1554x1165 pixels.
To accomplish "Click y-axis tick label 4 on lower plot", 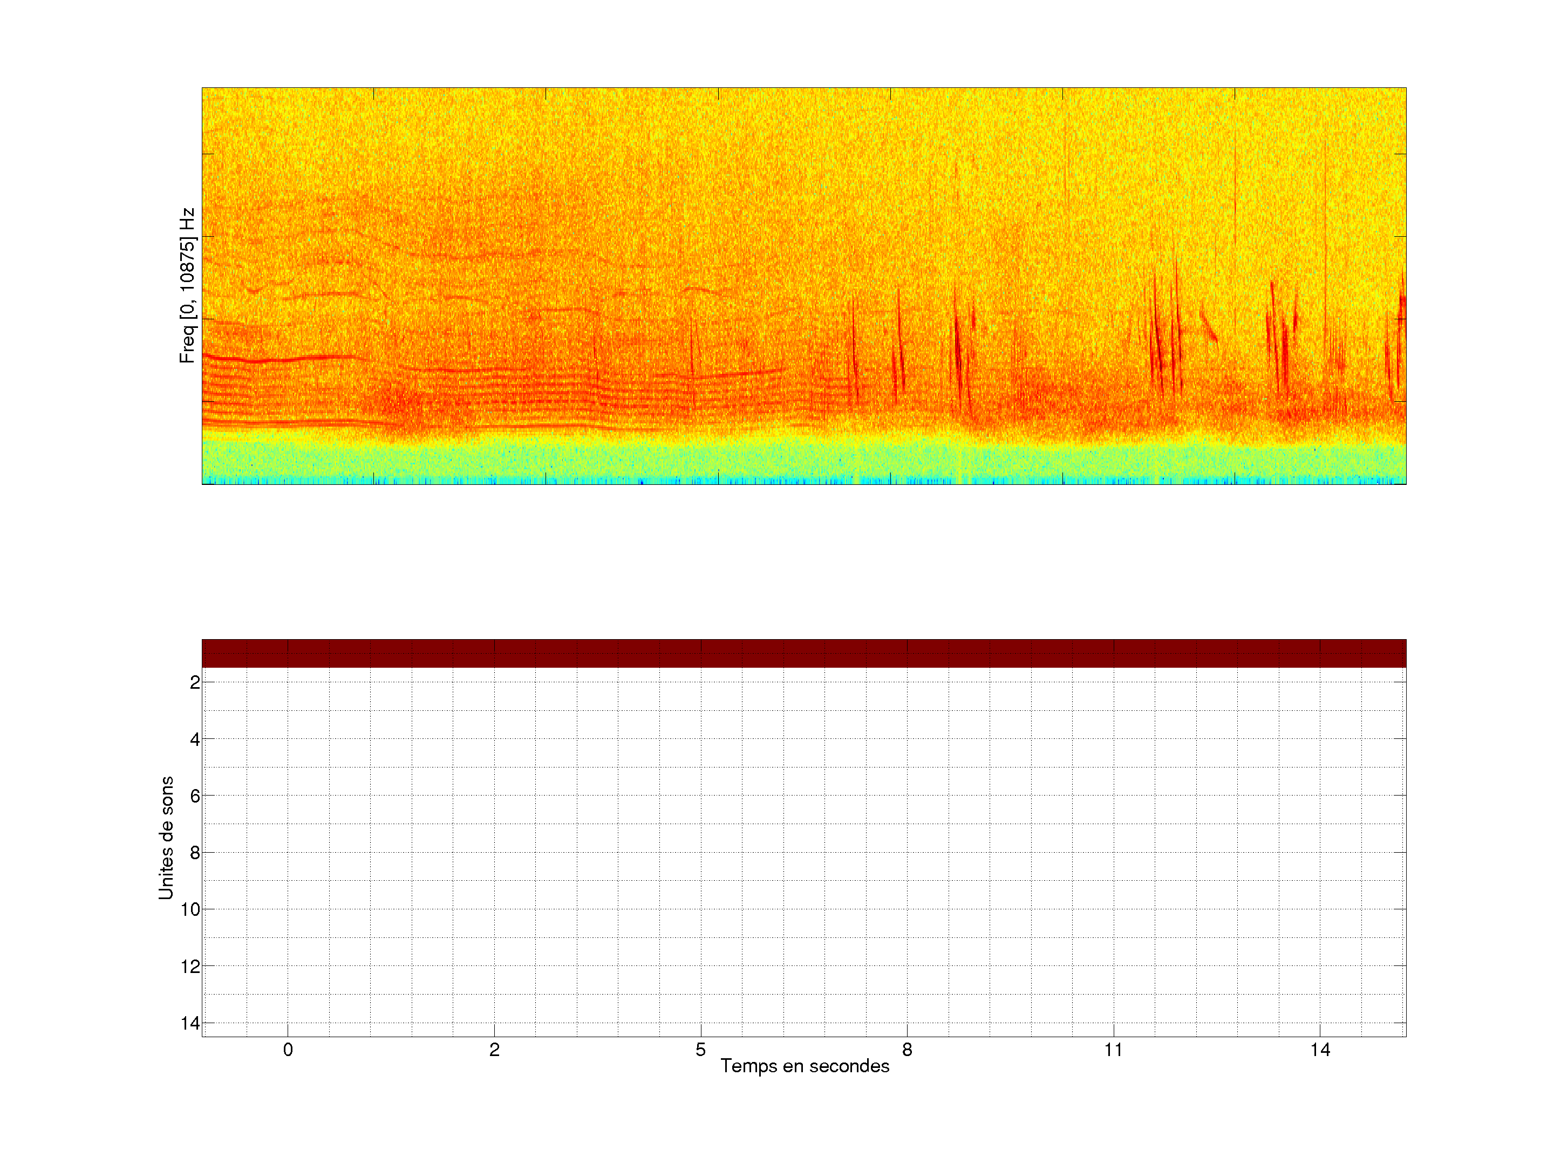I will [195, 739].
